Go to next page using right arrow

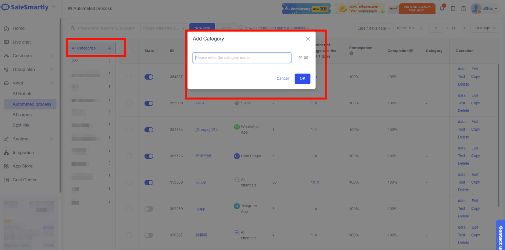[x=464, y=28]
